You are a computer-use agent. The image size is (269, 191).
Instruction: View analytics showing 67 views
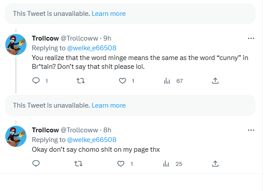coord(167,81)
